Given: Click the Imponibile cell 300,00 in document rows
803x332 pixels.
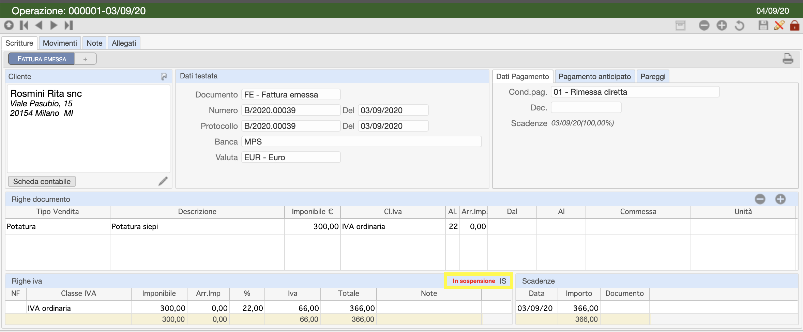Looking at the screenshot, I should pos(313,227).
